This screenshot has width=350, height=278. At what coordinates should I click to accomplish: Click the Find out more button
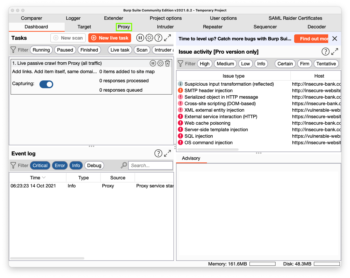click(x=311, y=39)
